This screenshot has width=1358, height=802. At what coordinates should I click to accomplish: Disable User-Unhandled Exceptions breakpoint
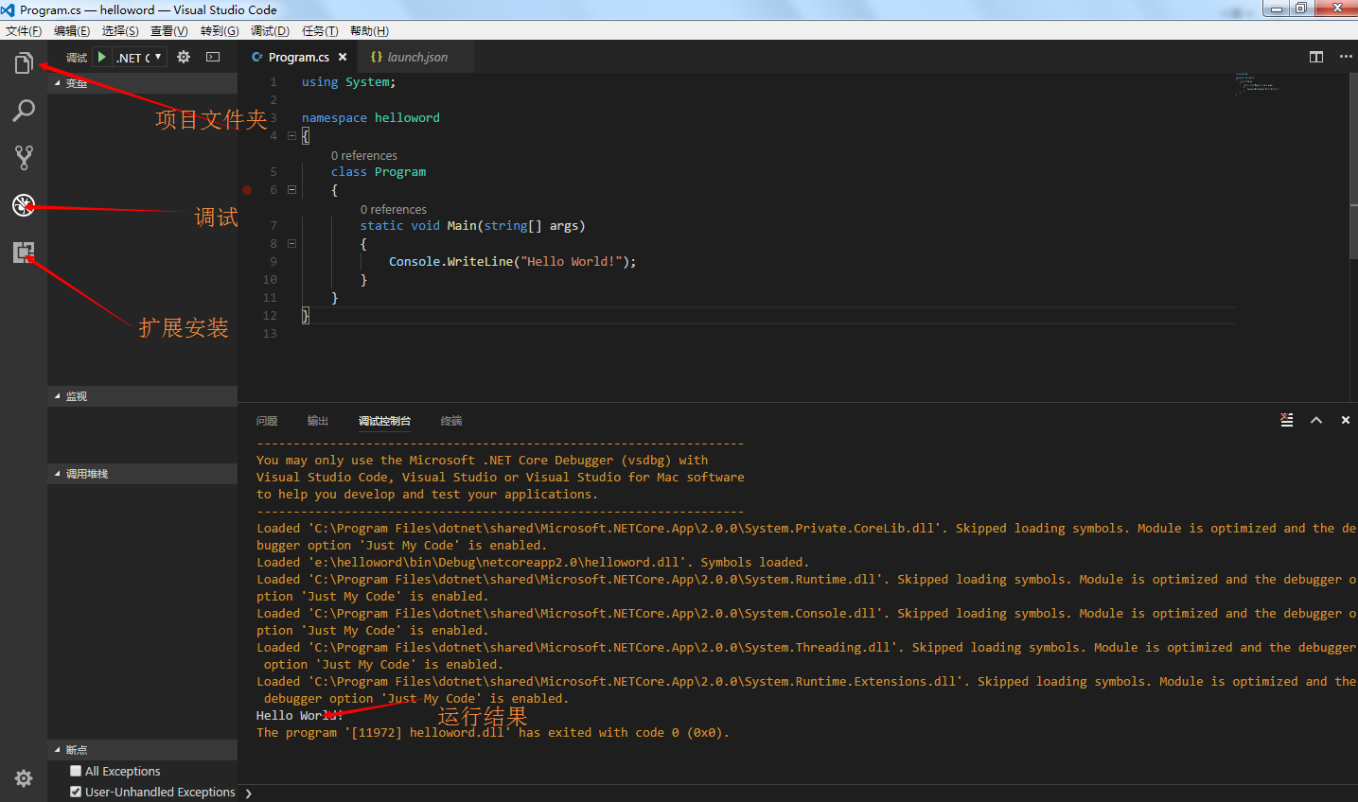coord(76,792)
